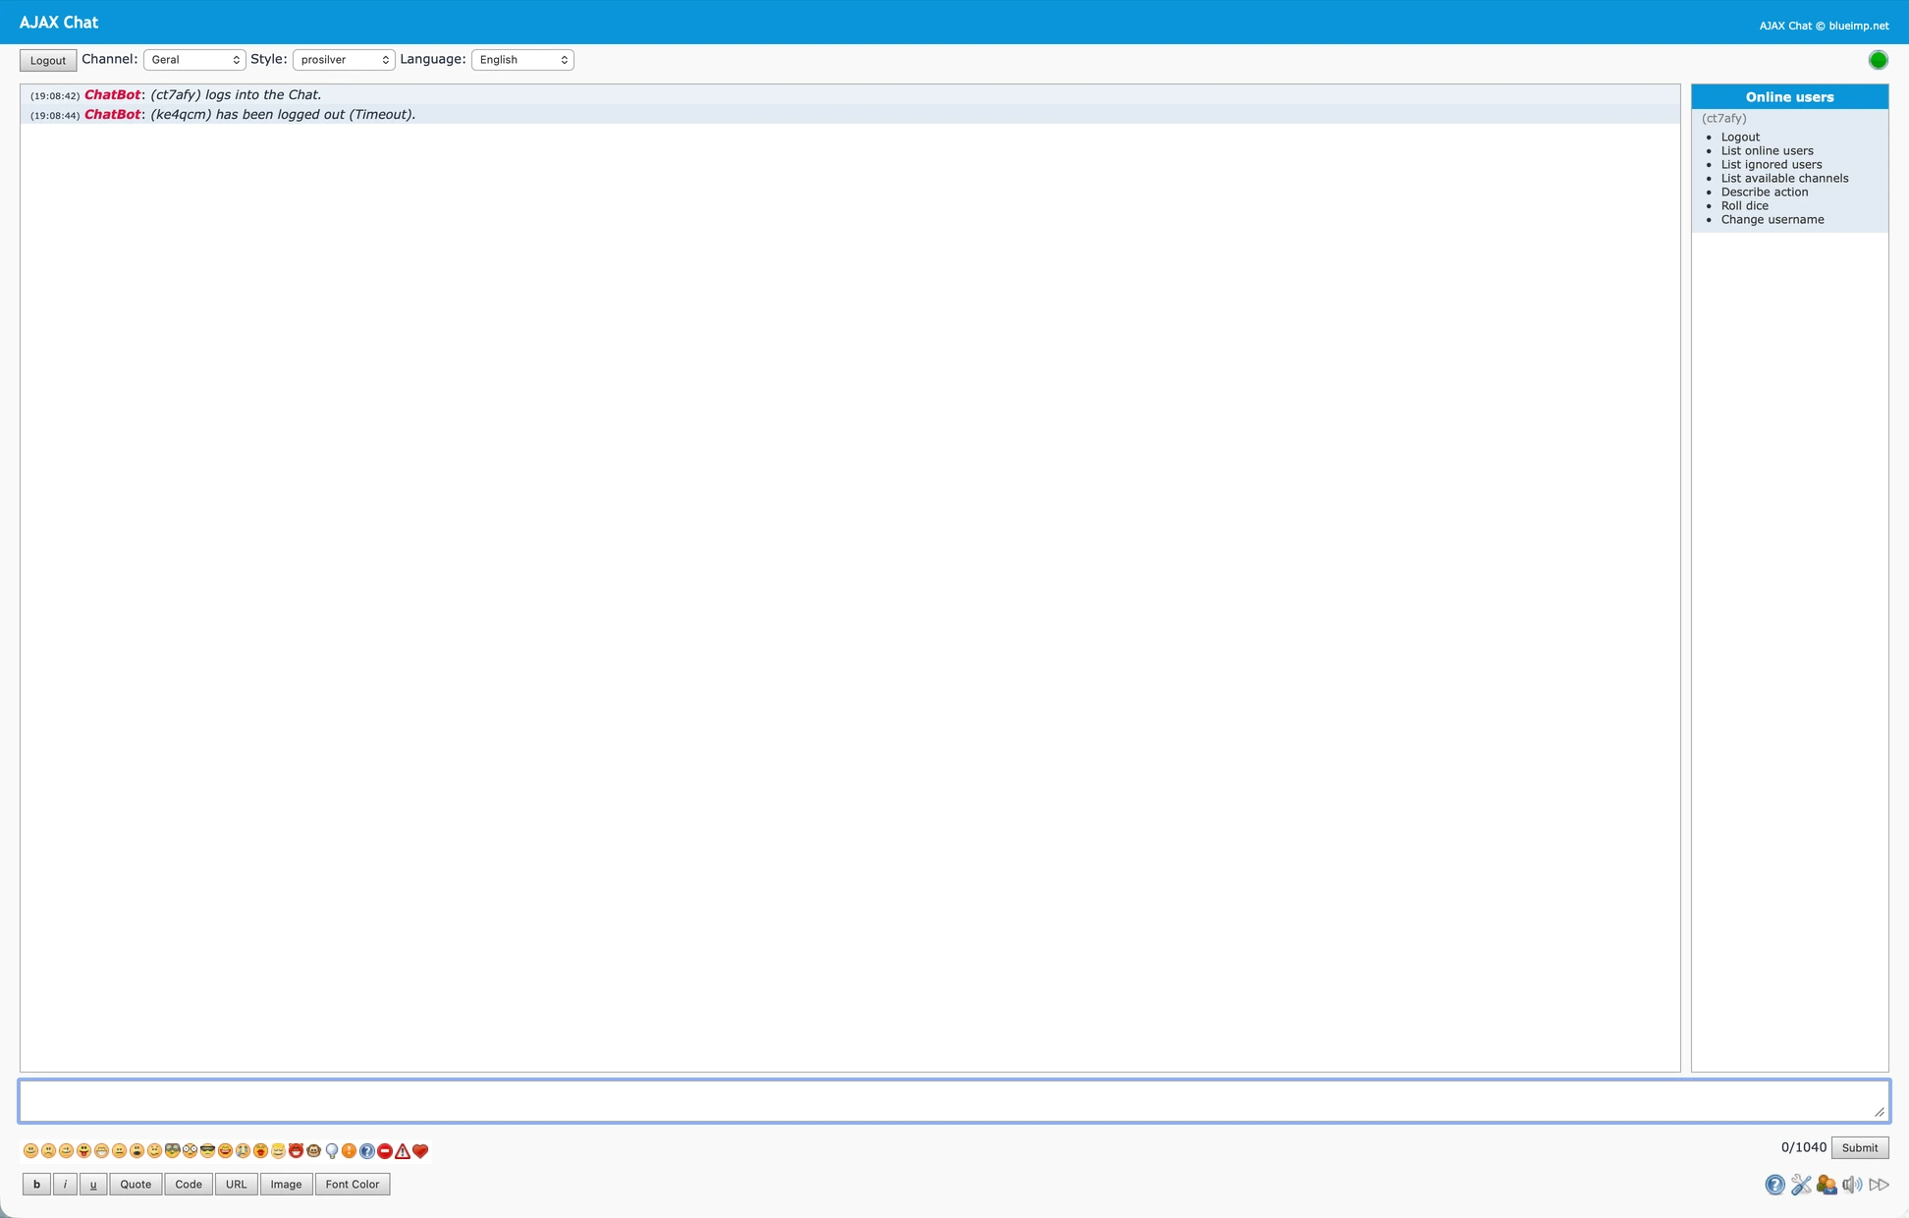Open the Font Color picker button
This screenshot has height=1218, width=1909.
pos(353,1185)
